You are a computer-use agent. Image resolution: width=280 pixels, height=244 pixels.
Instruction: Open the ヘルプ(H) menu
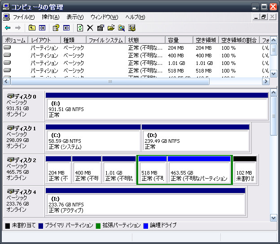tap(135, 17)
